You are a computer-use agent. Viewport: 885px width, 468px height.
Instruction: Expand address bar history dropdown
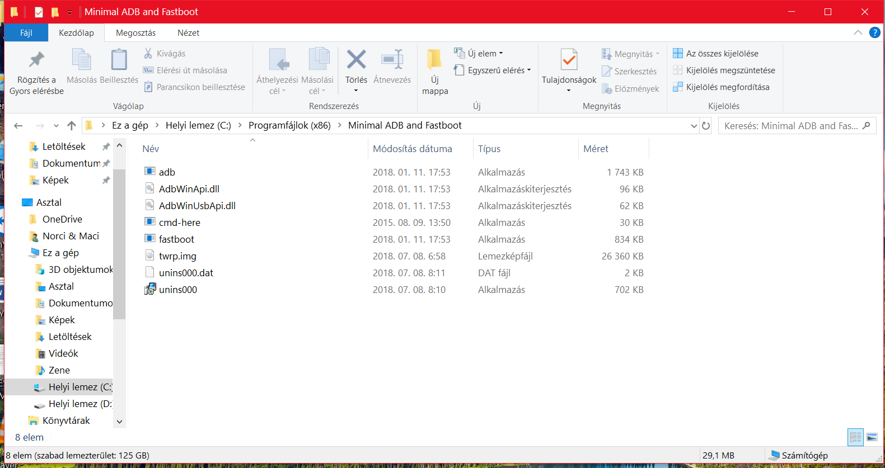694,126
